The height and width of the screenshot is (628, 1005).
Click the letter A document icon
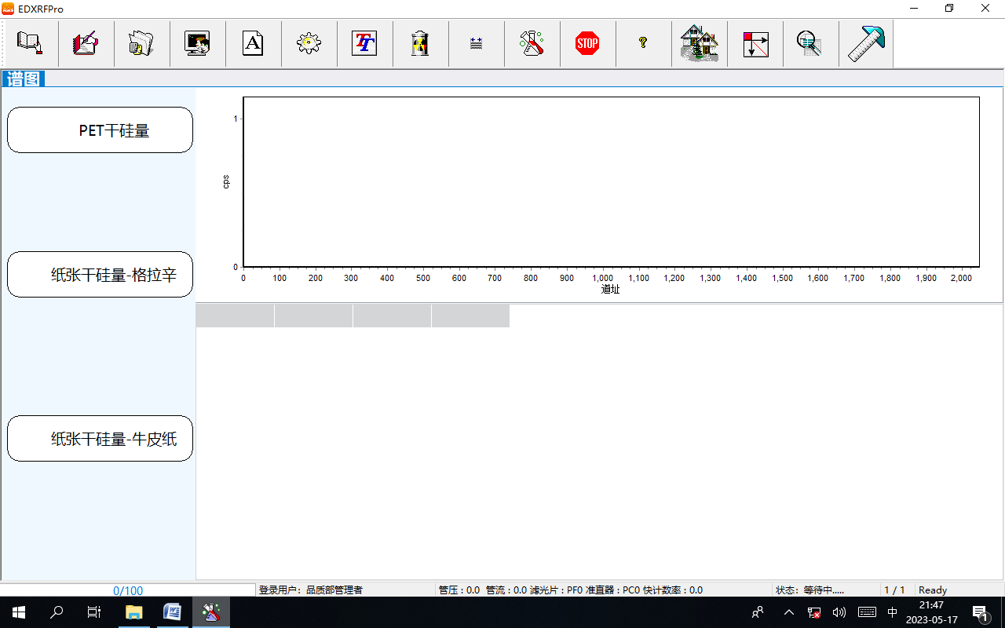pyautogui.click(x=253, y=43)
